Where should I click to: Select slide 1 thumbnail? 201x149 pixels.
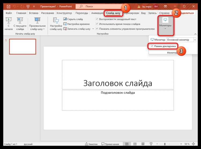point(23,47)
